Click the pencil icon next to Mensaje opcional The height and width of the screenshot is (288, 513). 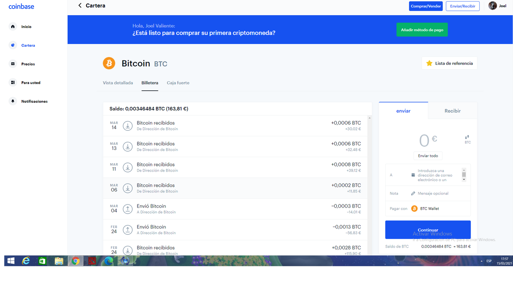click(413, 193)
